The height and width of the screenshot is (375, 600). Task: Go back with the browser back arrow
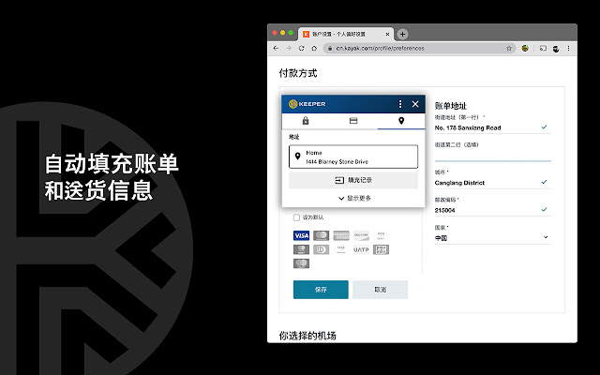point(276,48)
